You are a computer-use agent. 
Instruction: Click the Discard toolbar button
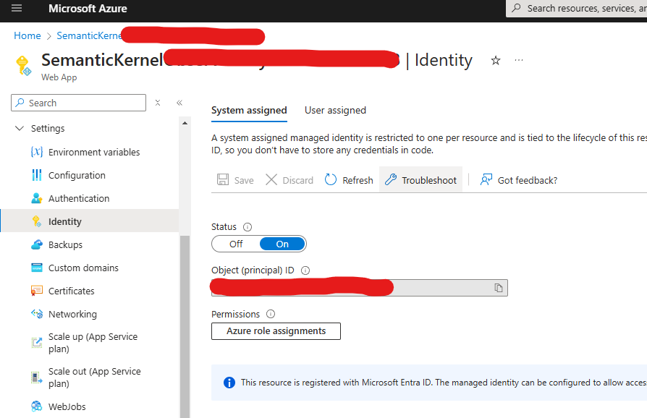click(289, 180)
